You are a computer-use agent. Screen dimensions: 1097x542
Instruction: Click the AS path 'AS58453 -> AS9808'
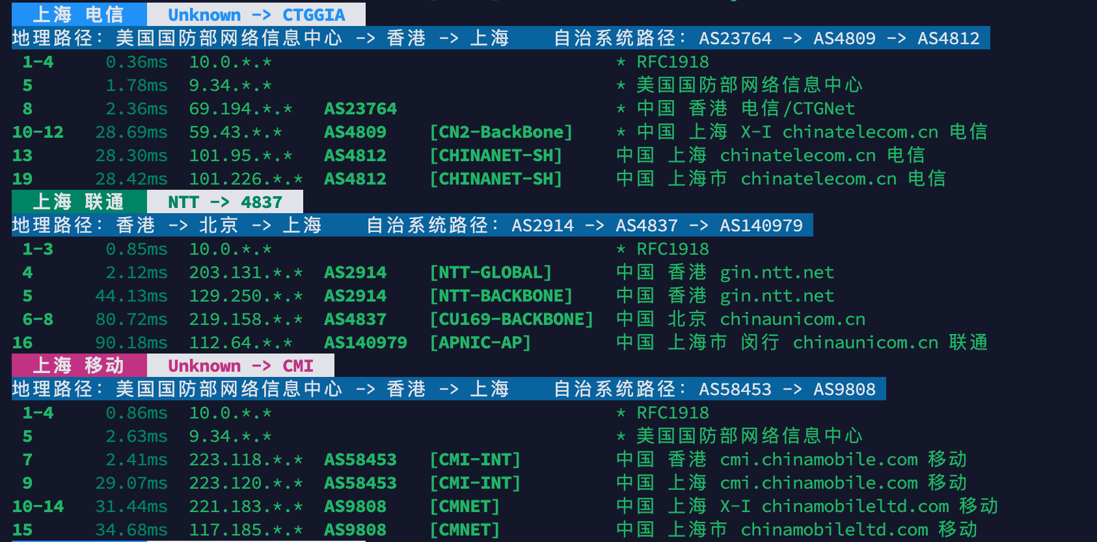(x=787, y=389)
